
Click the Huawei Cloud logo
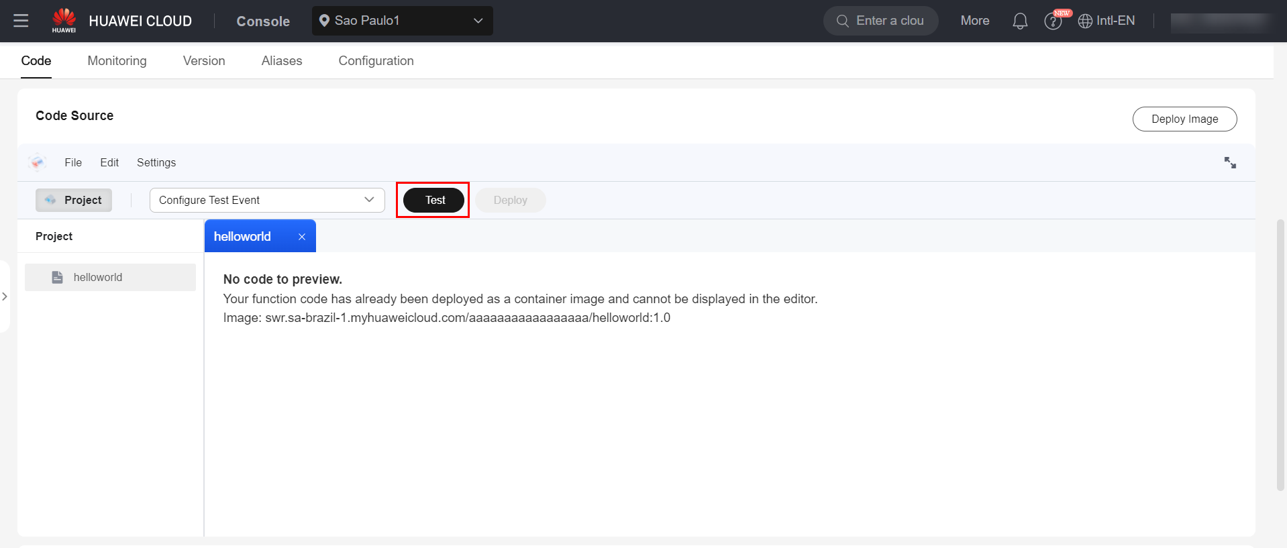click(64, 20)
